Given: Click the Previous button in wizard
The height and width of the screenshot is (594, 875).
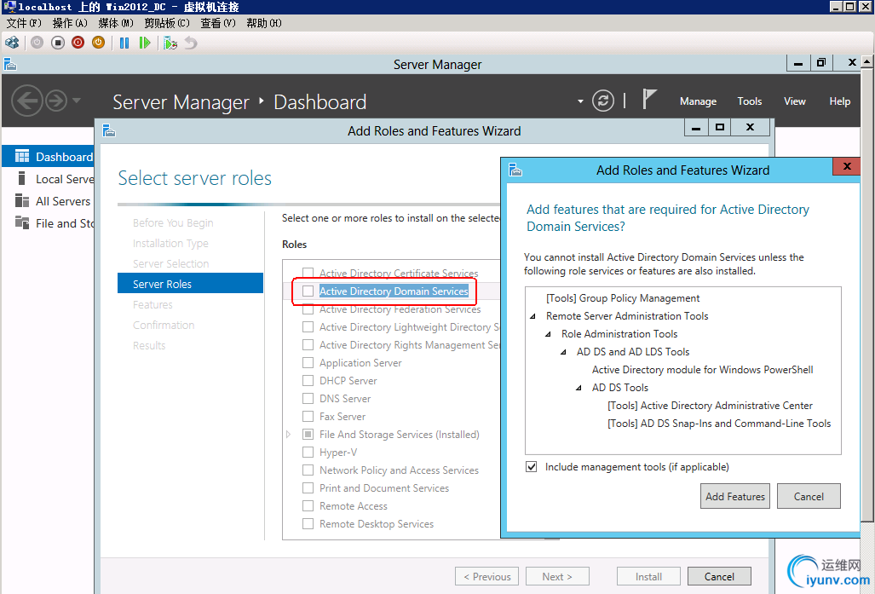Looking at the screenshot, I should (x=487, y=577).
